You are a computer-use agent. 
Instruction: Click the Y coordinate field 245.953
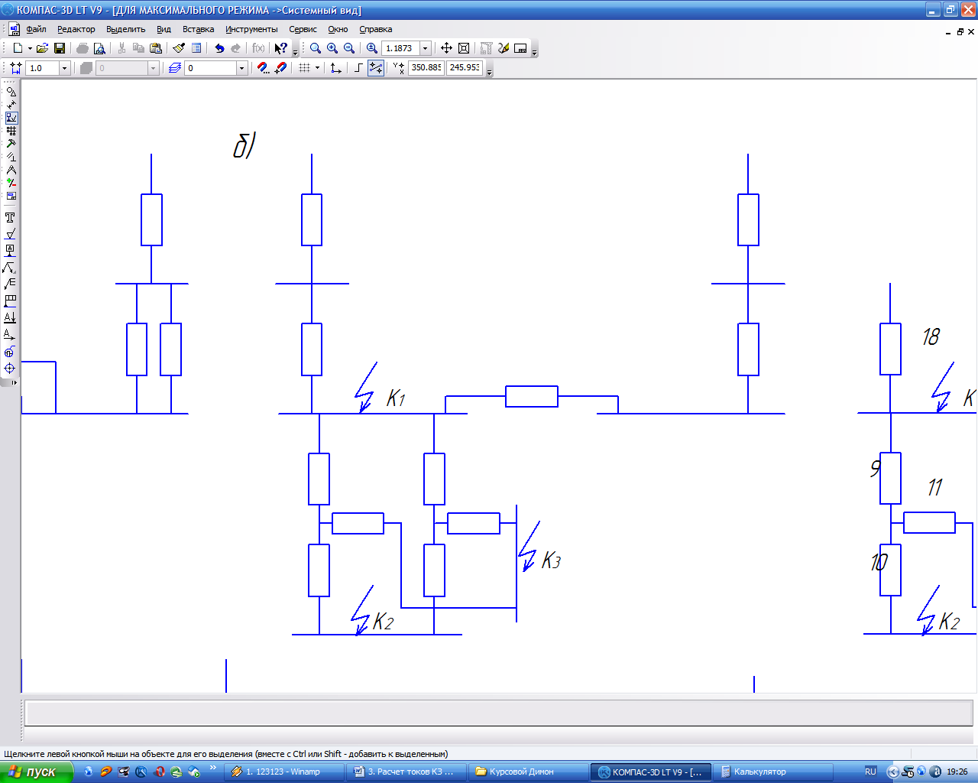click(x=465, y=68)
